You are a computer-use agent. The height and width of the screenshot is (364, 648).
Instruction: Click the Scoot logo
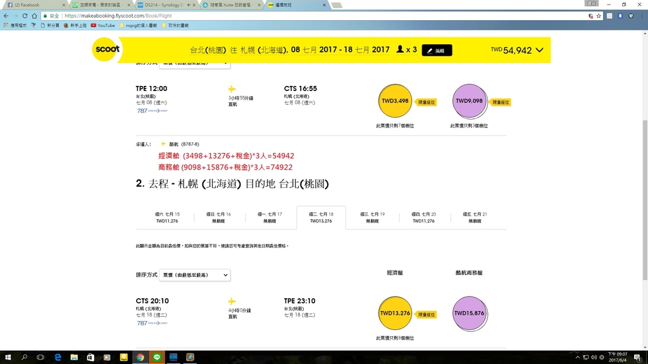pyautogui.click(x=106, y=49)
